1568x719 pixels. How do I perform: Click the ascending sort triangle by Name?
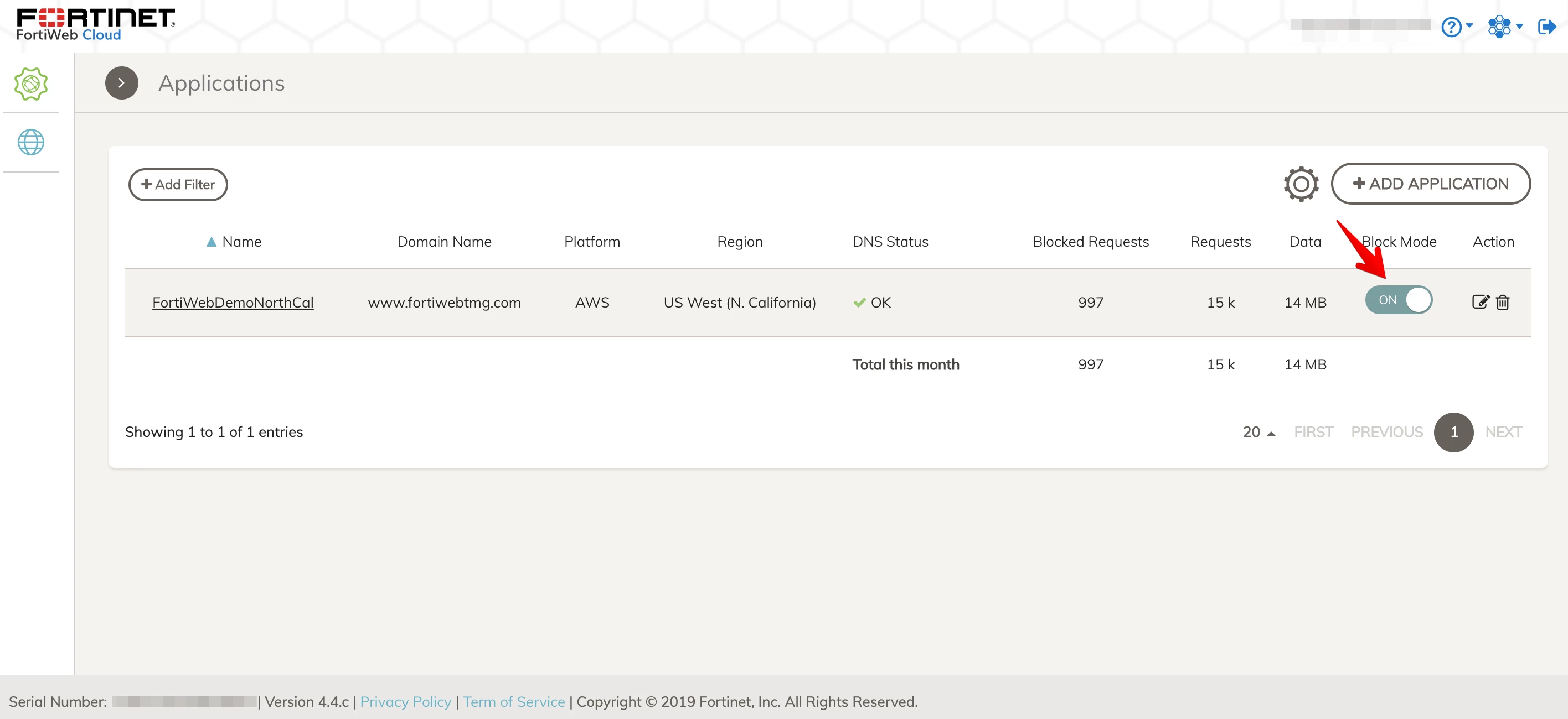pos(211,242)
